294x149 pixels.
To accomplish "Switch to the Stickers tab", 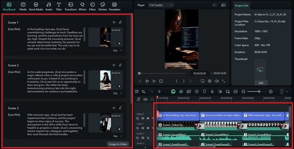I will (x=103, y=7).
